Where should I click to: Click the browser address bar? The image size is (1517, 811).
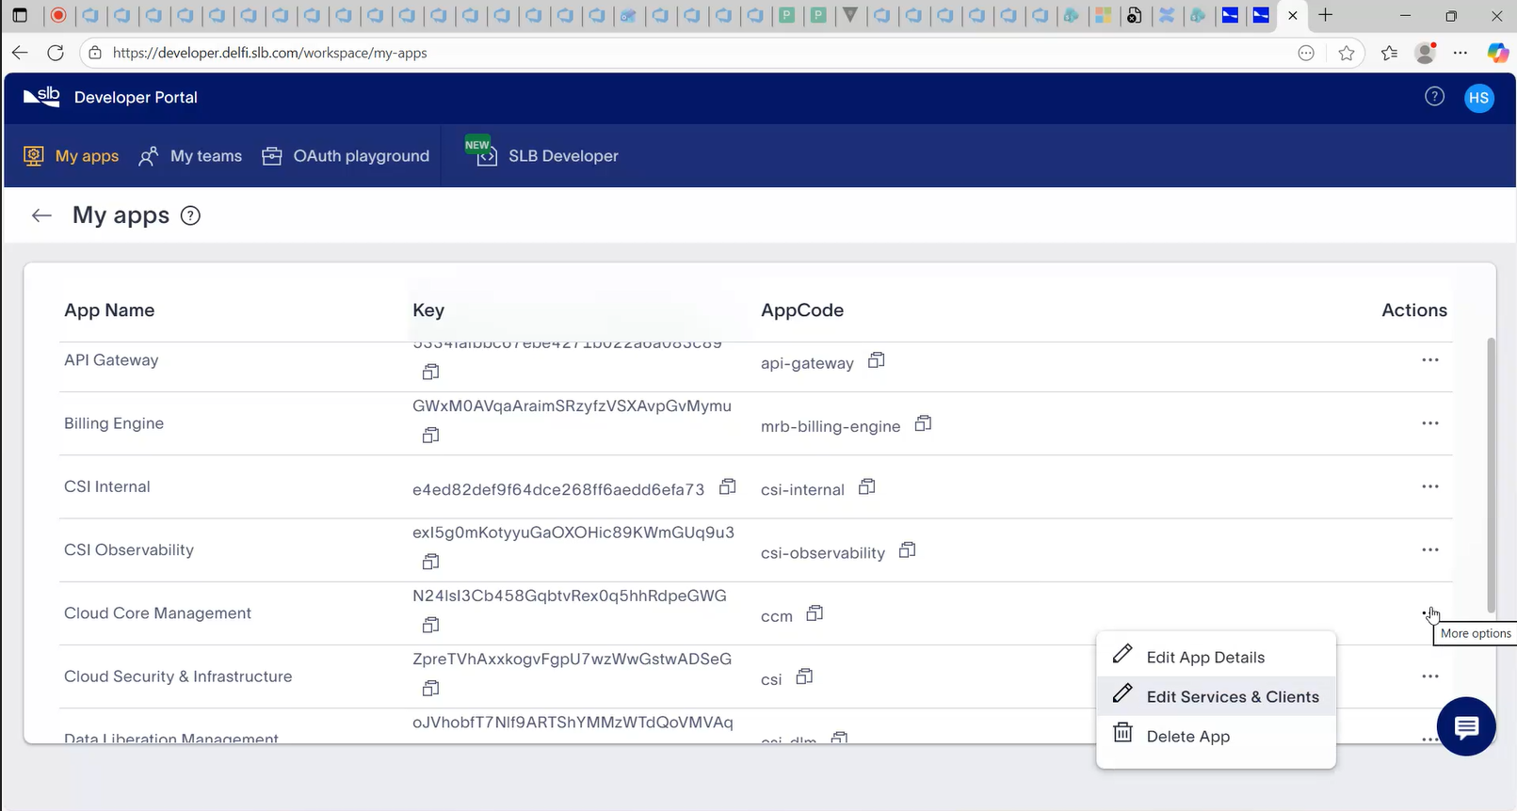[697, 53]
